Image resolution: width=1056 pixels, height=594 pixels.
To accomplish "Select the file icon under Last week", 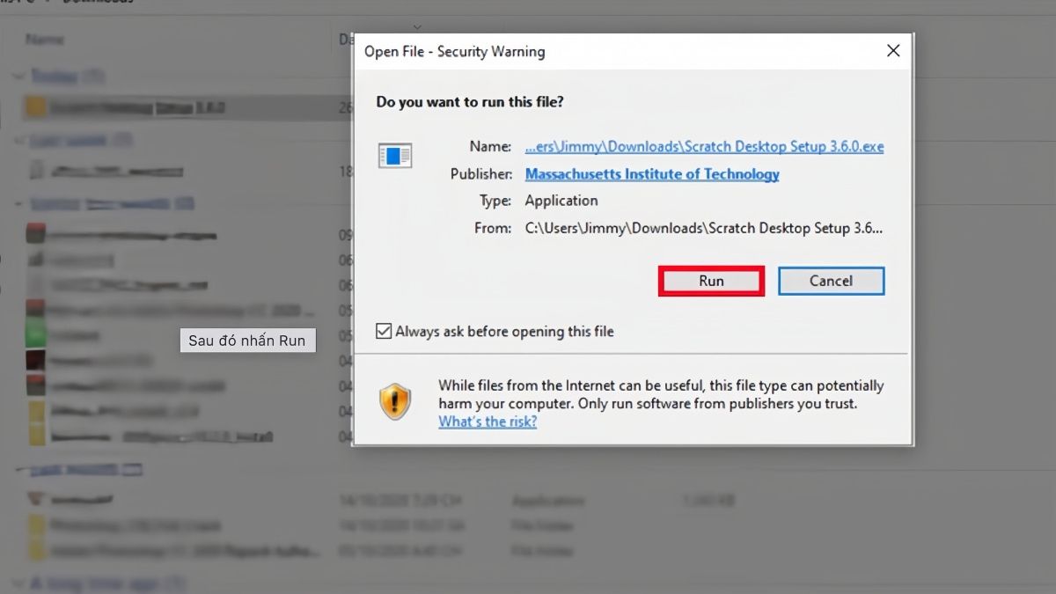I will [36, 170].
